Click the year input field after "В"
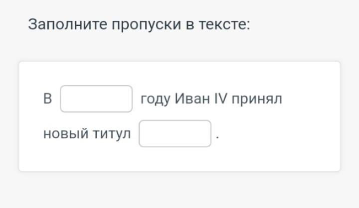 pos(96,99)
